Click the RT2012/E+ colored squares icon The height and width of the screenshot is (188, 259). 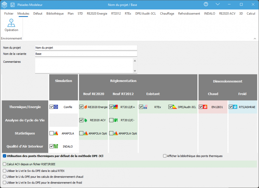116,107
